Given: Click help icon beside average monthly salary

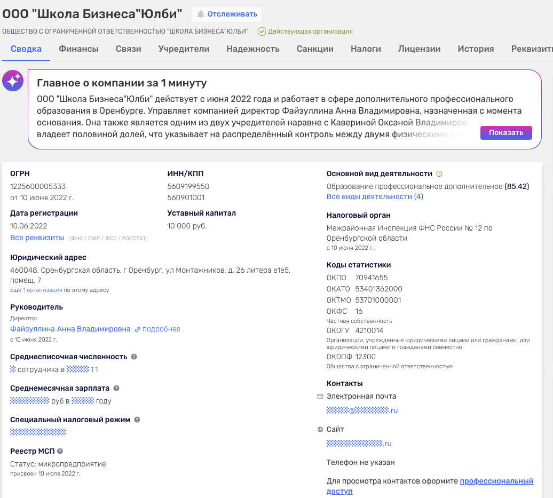Looking at the screenshot, I should (116, 389).
